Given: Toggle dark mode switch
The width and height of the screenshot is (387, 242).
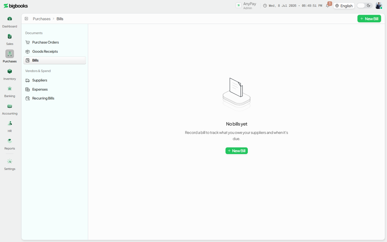Looking at the screenshot, I should pyautogui.click(x=364, y=6).
